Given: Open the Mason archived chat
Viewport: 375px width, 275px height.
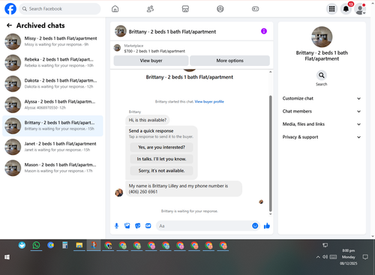Looking at the screenshot, I should [x=52, y=168].
